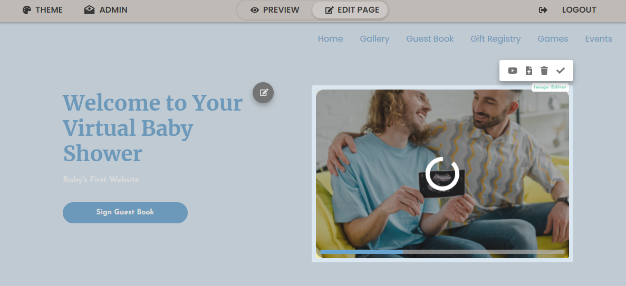Open the Guest Book page

click(430, 38)
